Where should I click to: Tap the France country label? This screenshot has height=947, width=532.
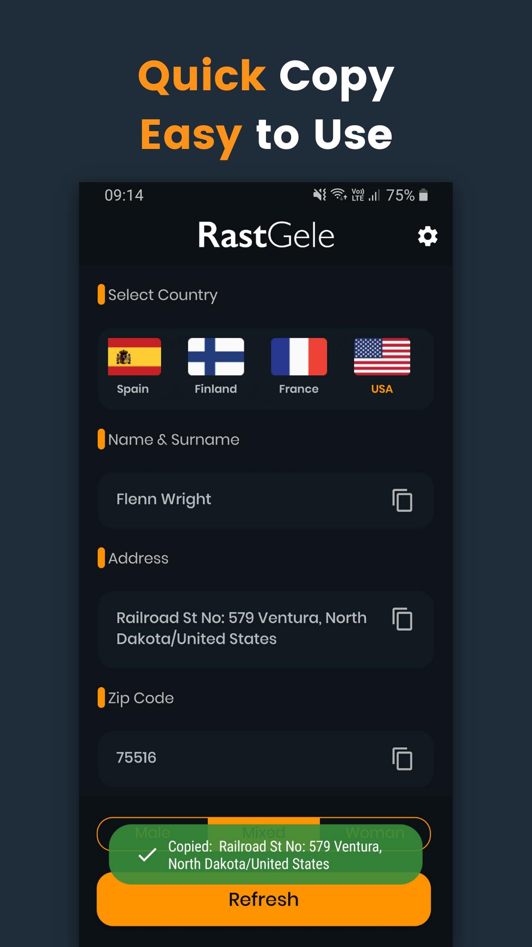299,389
